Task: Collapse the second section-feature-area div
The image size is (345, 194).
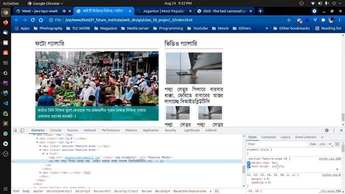Action: tap(40, 150)
